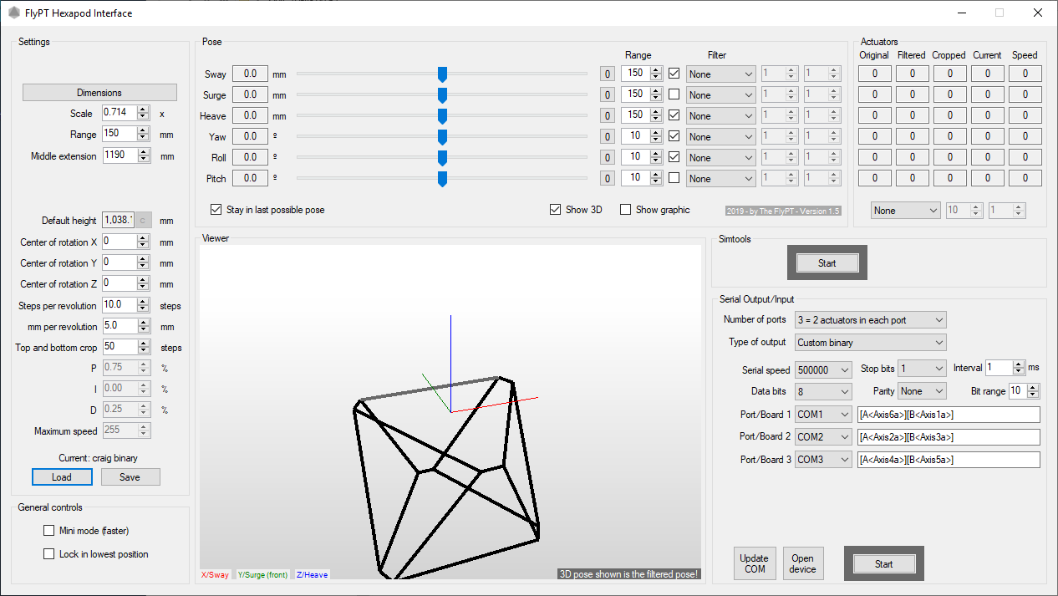The image size is (1058, 596).
Task: Open the Surge filter type dropdown
Action: tap(720, 95)
